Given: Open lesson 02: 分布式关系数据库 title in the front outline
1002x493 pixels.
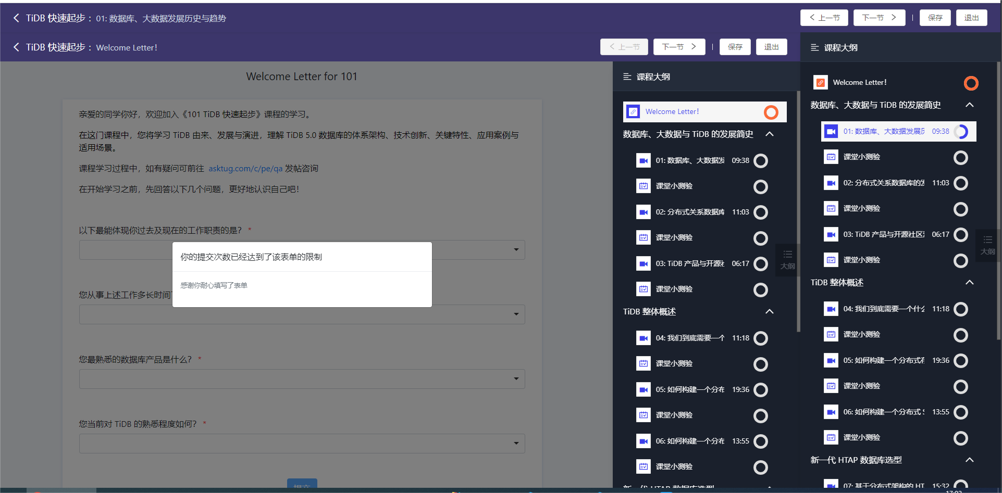Looking at the screenshot, I should pyautogui.click(x=690, y=212).
